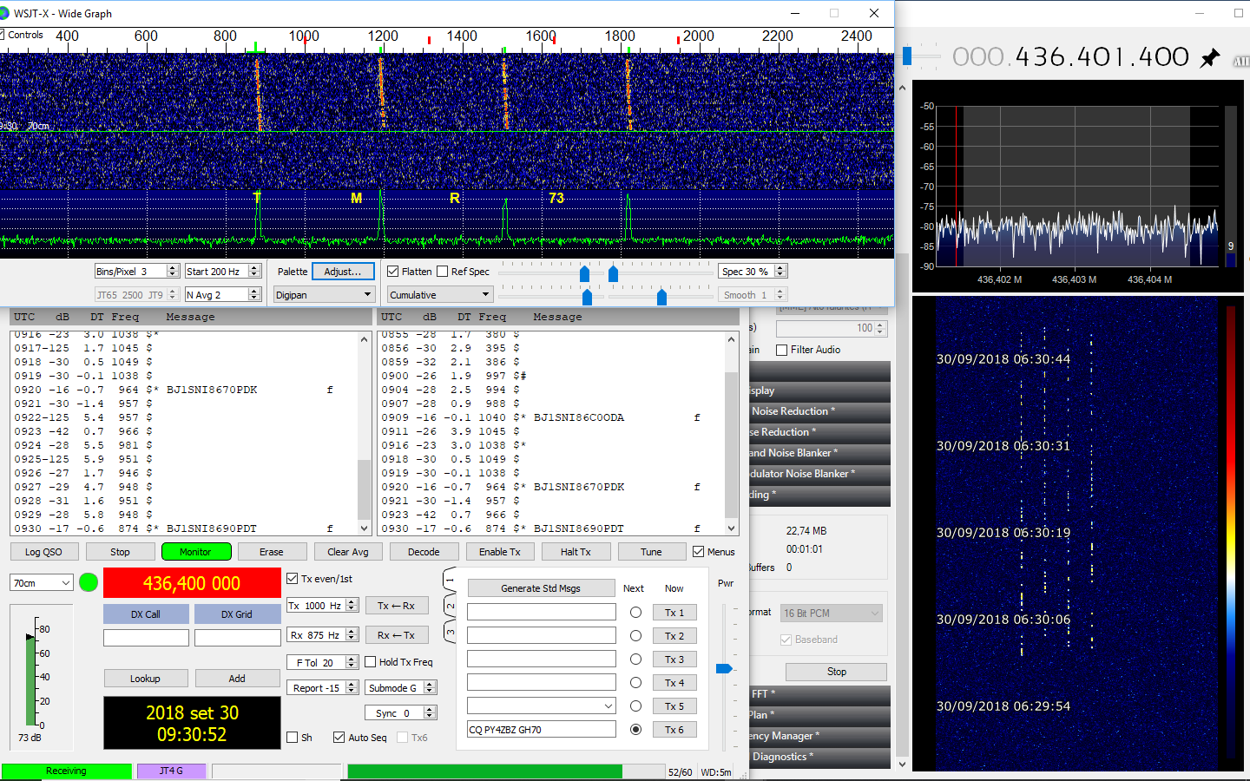The width and height of the screenshot is (1250, 781).
Task: Enable the Hold Tx Freq checkbox
Action: (x=371, y=662)
